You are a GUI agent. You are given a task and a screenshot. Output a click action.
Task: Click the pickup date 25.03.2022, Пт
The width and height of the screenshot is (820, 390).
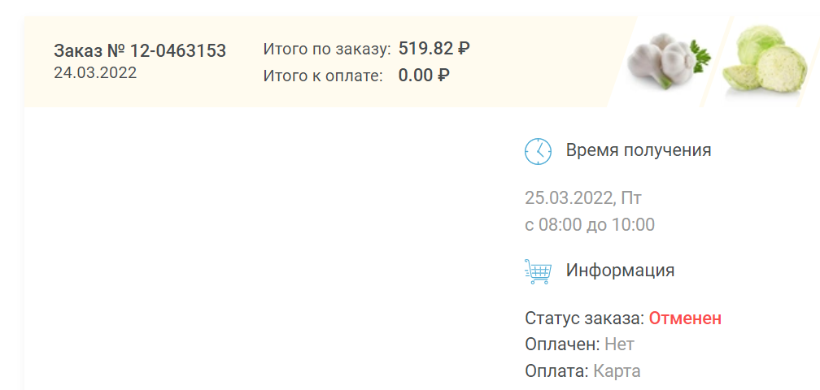pyautogui.click(x=583, y=198)
